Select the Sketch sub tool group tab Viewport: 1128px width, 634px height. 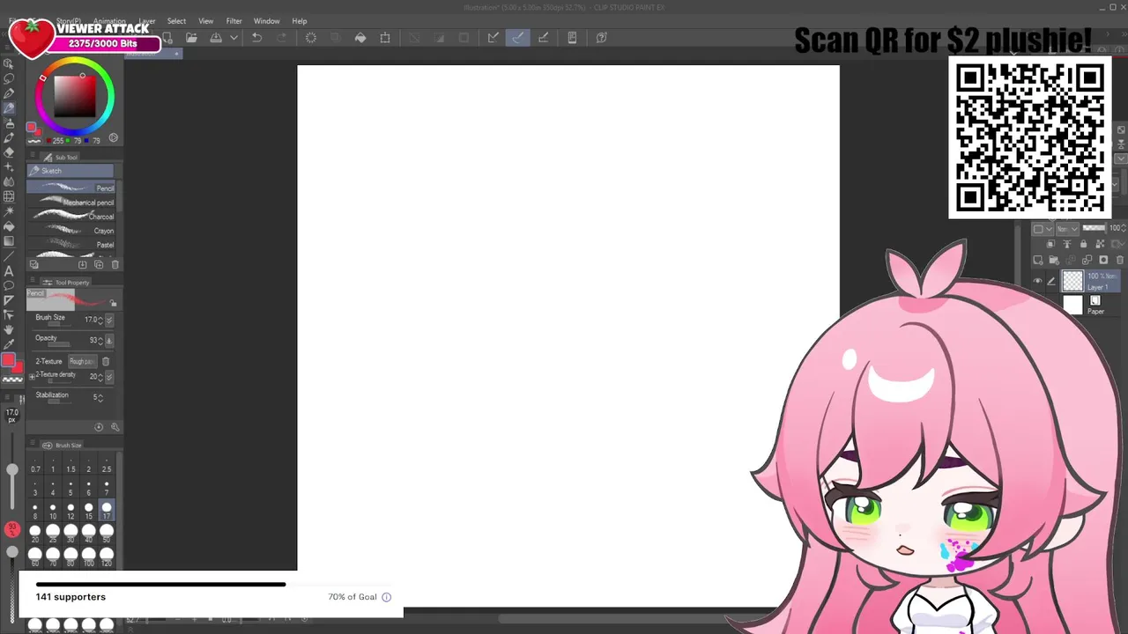[70, 171]
